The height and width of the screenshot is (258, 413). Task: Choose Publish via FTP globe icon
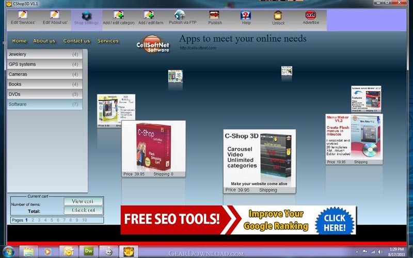[180, 15]
